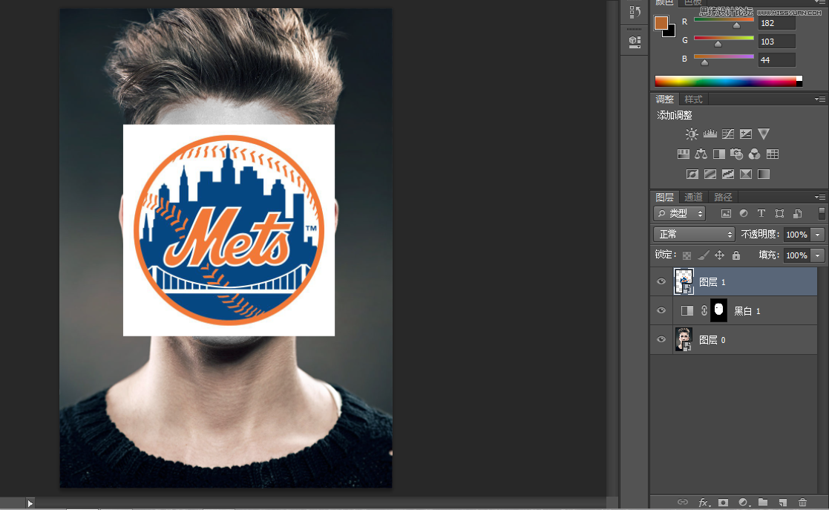829x510 pixels.
Task: Open the History panel icon
Action: [635, 12]
